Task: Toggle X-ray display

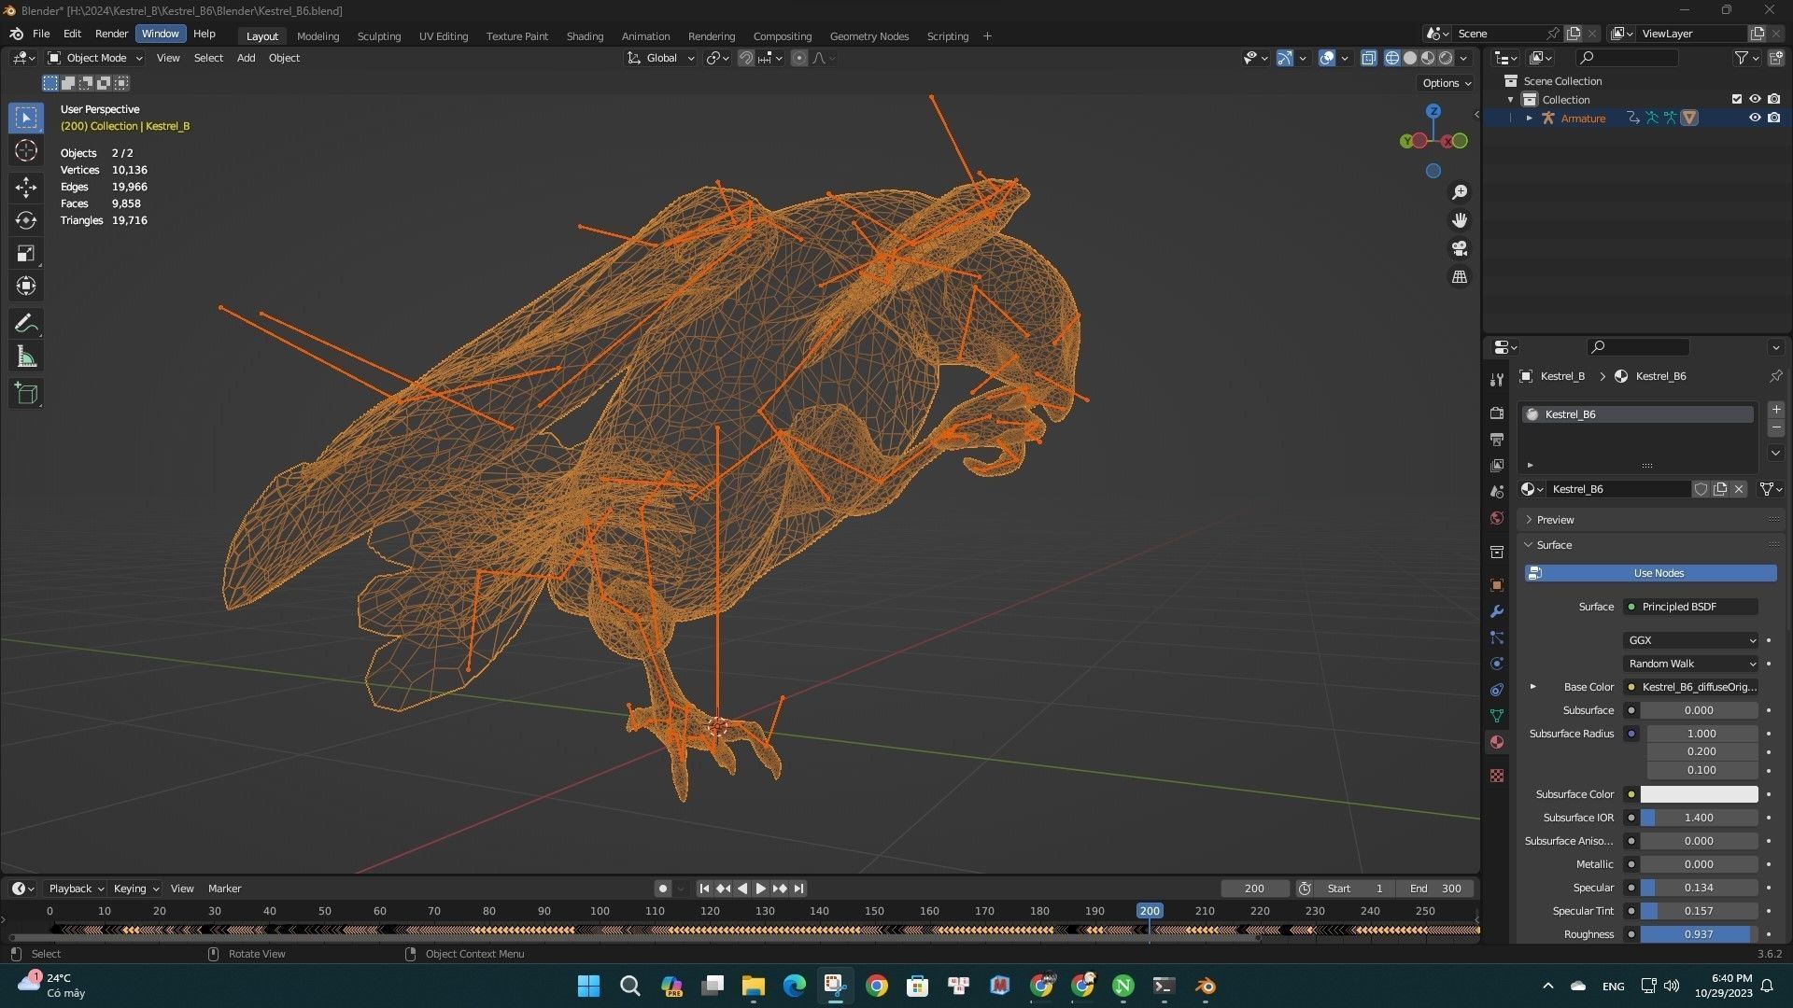Action: [x=1368, y=58]
